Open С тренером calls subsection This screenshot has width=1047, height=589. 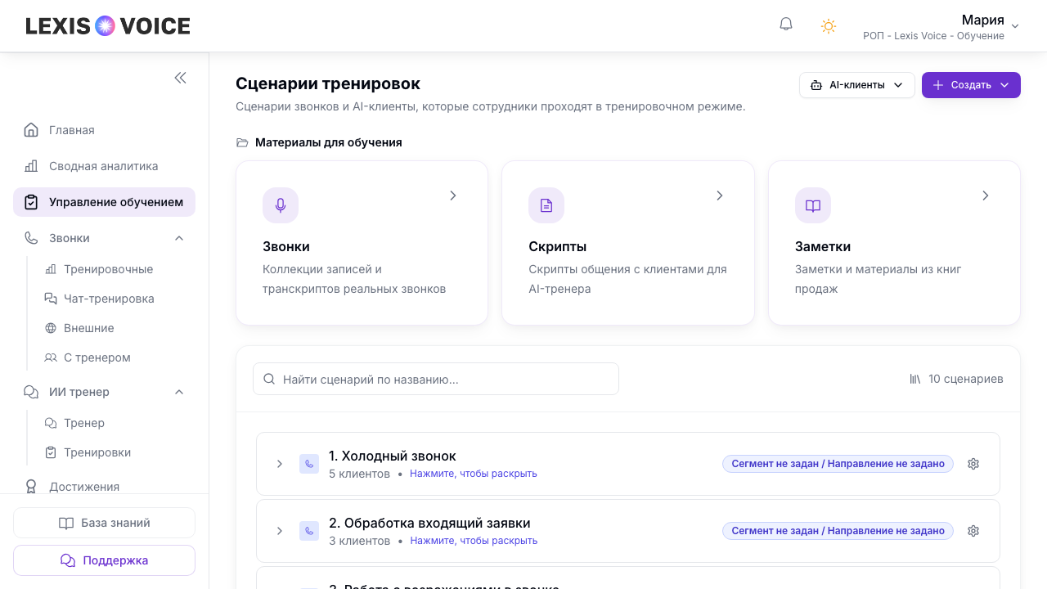point(97,357)
